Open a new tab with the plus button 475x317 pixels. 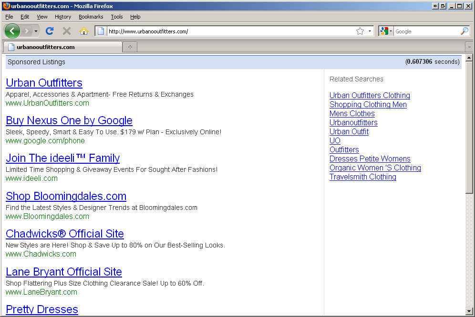pyautogui.click(x=130, y=47)
